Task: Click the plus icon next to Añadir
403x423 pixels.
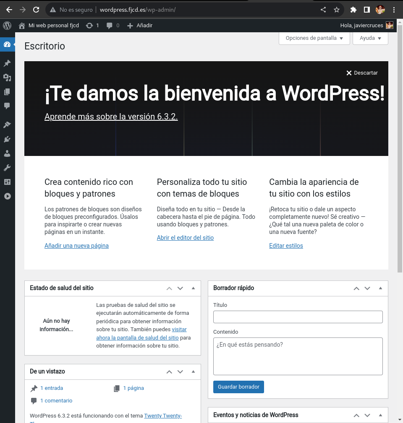Action: [x=130, y=26]
